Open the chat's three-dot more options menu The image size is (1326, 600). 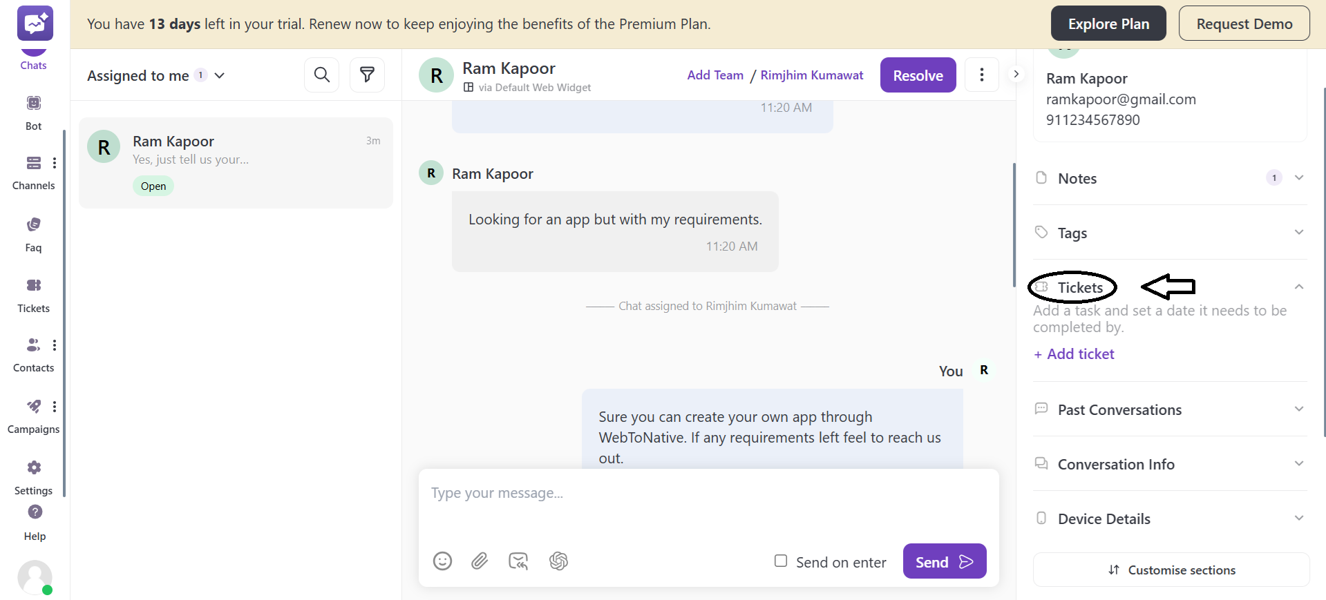[981, 75]
